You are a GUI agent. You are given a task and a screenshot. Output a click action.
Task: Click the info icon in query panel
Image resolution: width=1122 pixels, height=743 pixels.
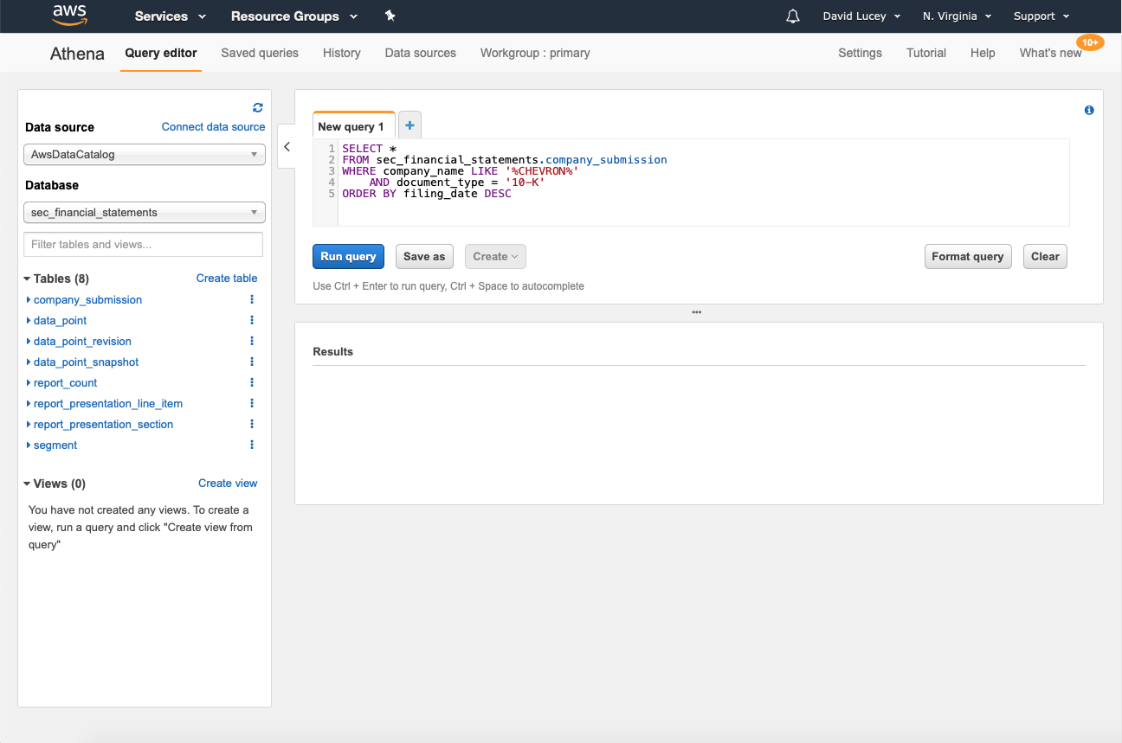tap(1089, 110)
